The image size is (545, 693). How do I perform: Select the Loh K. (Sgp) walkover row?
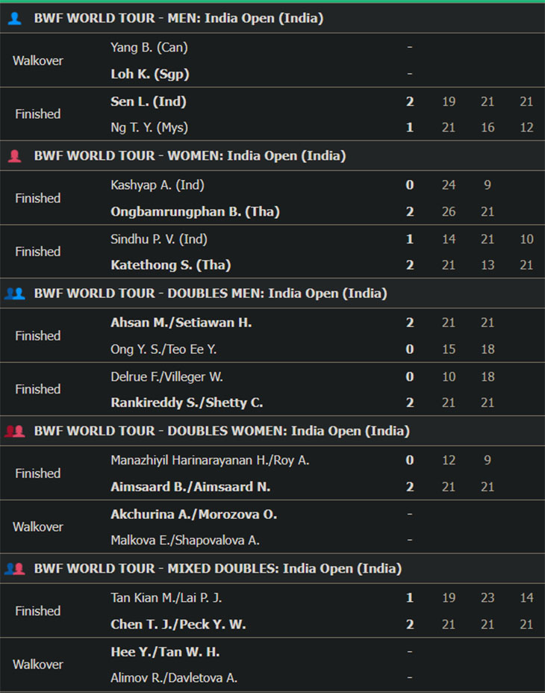pyautogui.click(x=272, y=60)
